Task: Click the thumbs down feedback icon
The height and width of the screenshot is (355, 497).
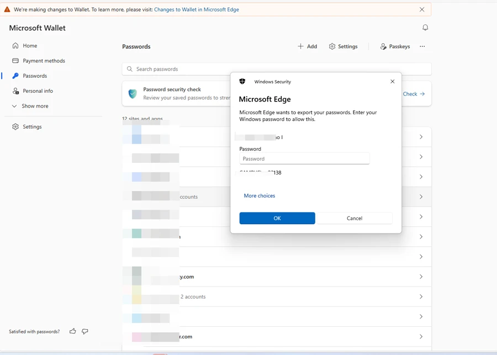Action: [85, 331]
